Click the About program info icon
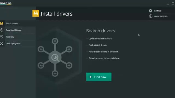Viewport: 175px width, 98px height. pos(151,16)
